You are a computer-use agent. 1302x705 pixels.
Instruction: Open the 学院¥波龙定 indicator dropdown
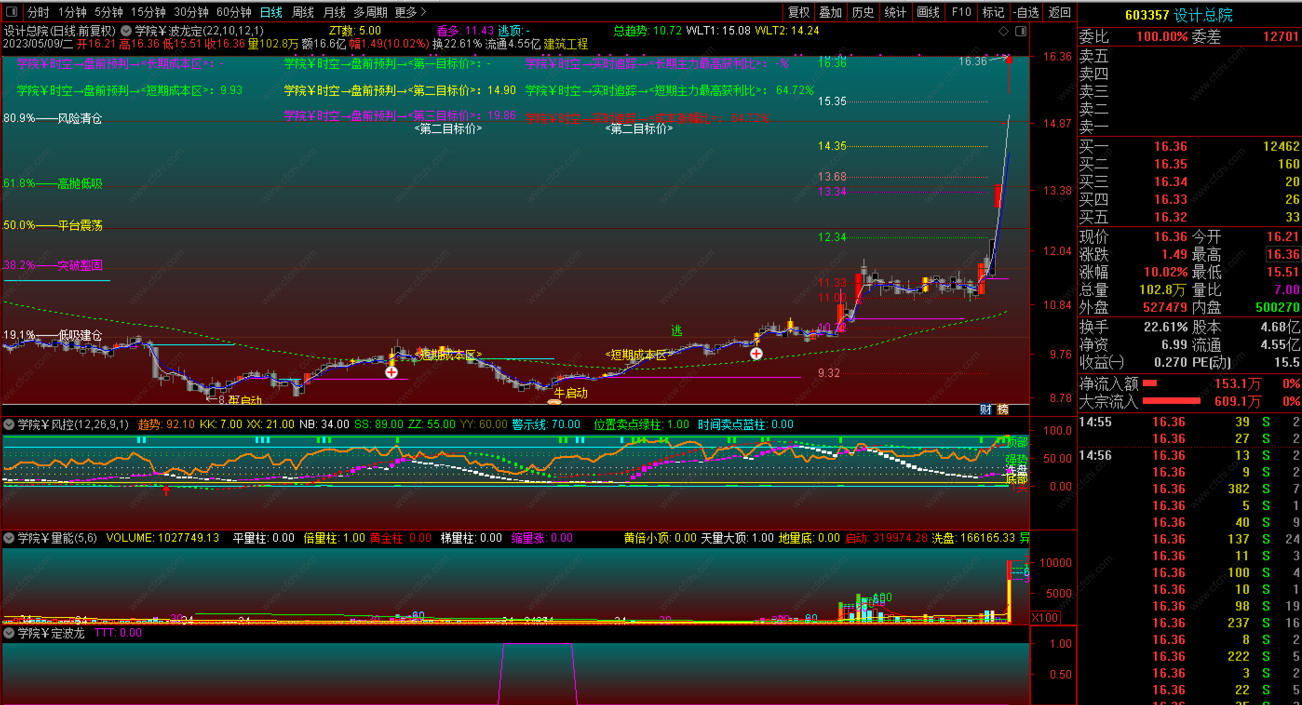coord(126,31)
